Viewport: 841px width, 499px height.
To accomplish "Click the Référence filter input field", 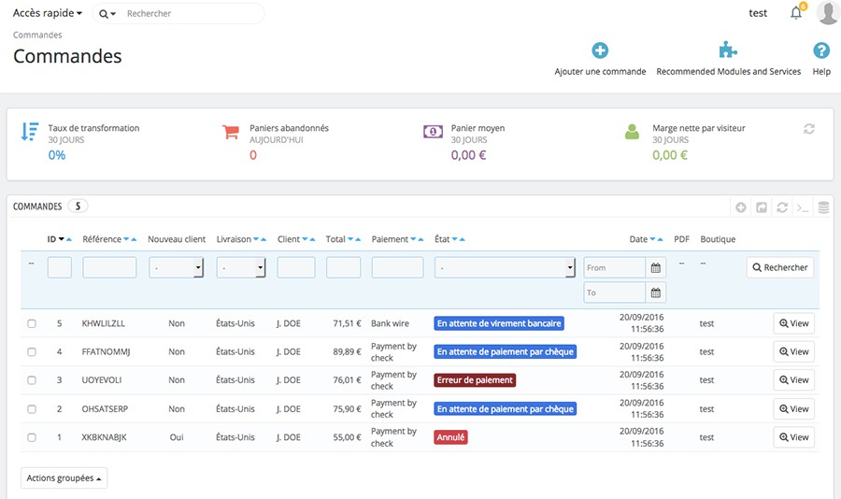I will [109, 268].
